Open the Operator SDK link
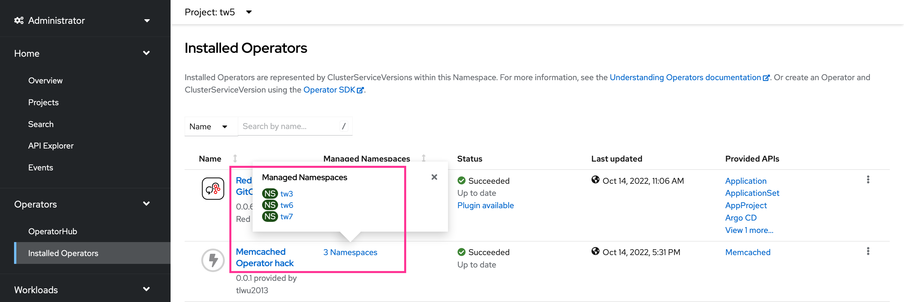The height and width of the screenshot is (302, 913). (x=333, y=90)
